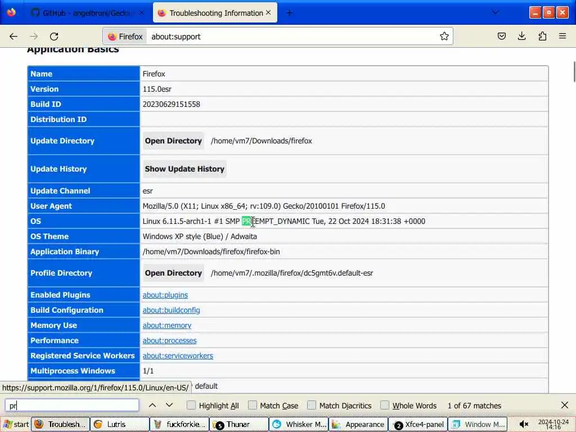The width and height of the screenshot is (576, 432).
Task: Open the start menu button
Action: (x=16, y=424)
